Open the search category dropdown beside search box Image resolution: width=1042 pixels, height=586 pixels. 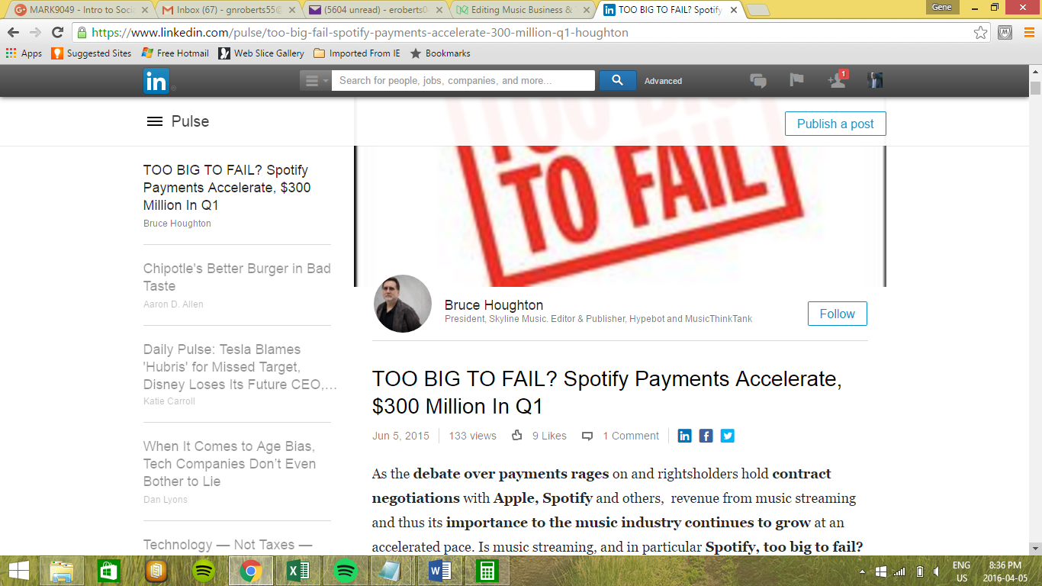coord(316,81)
